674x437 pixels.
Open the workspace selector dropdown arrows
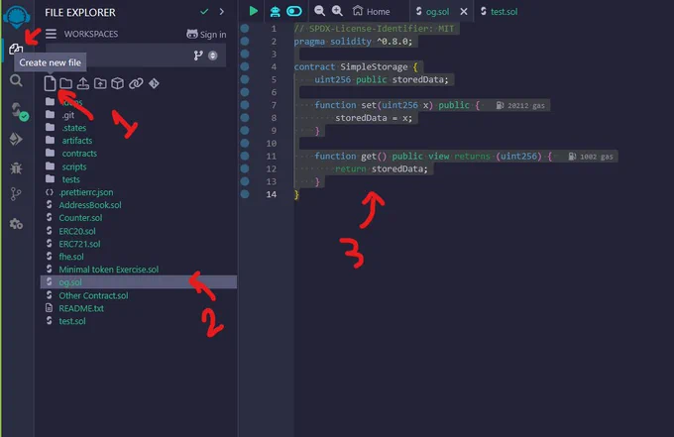click(x=213, y=55)
